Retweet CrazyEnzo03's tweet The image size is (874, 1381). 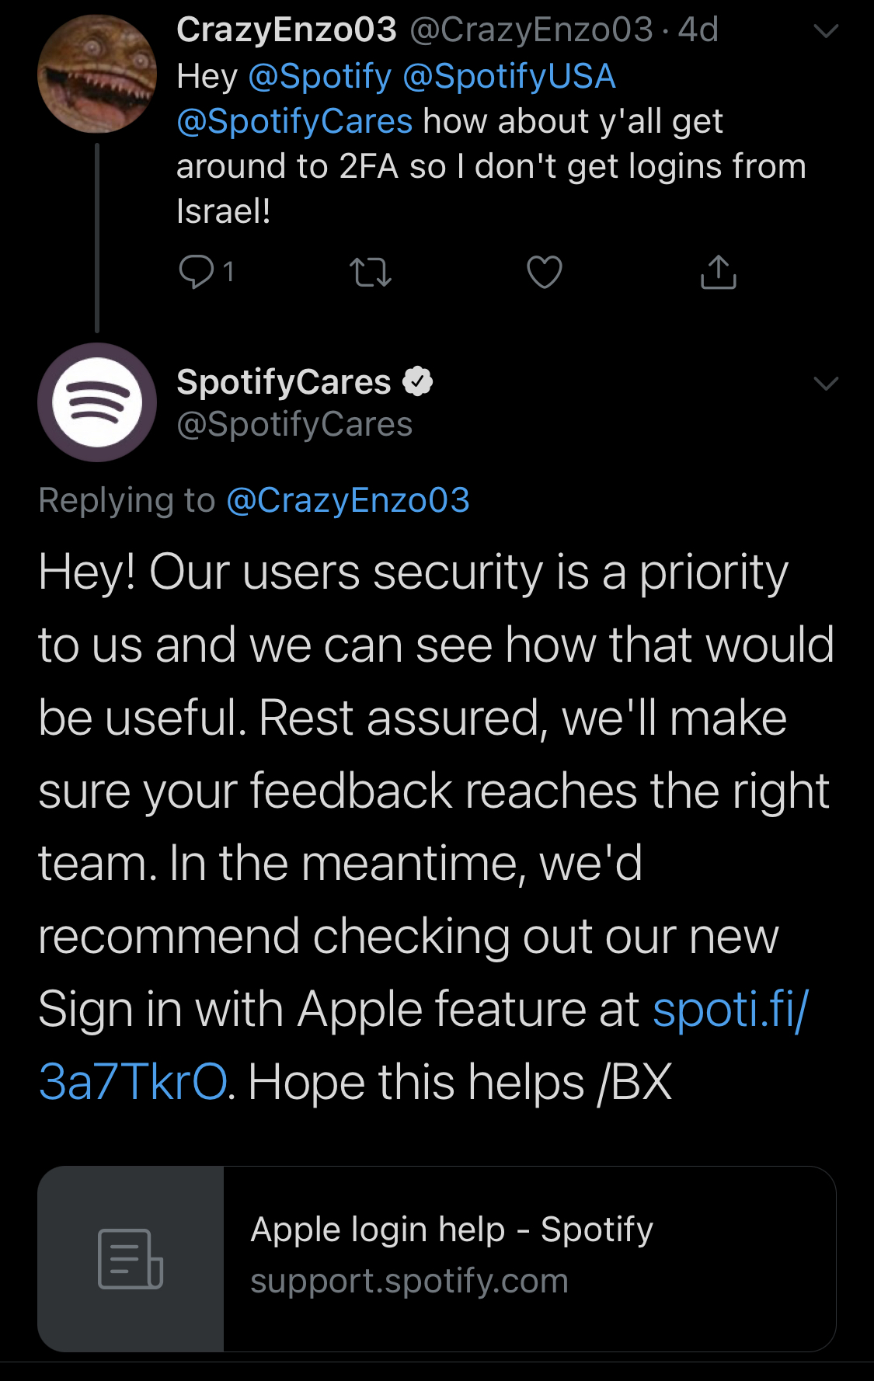371,273
